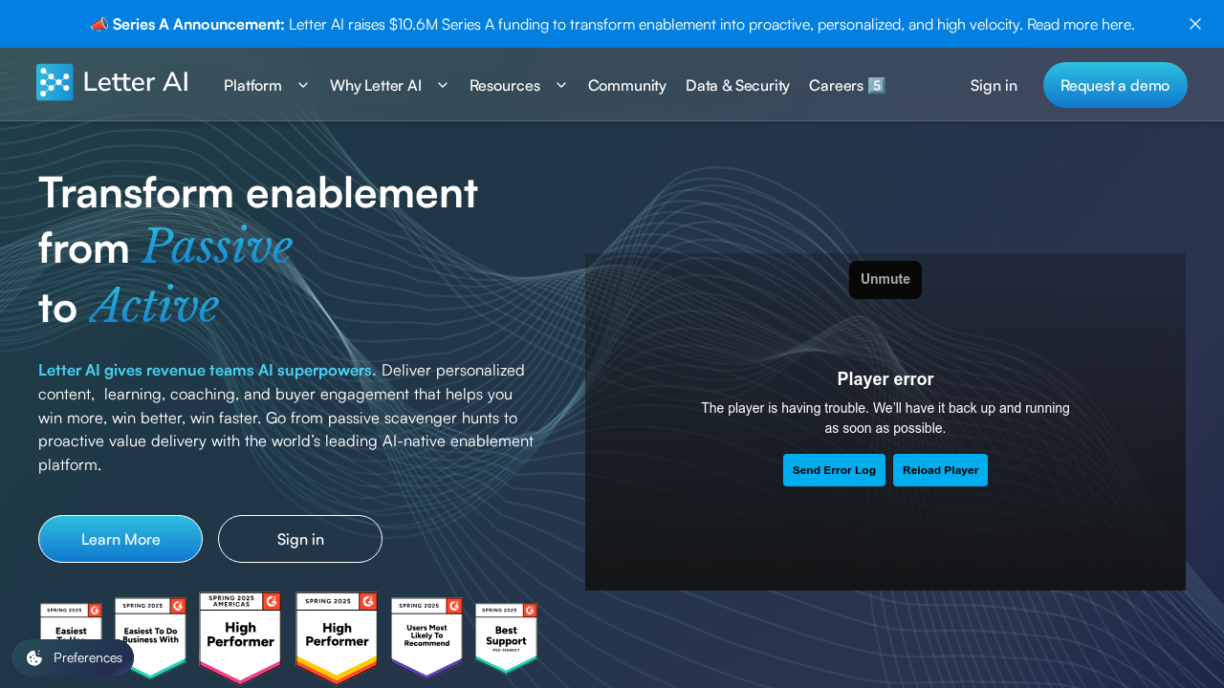Click the Letter AI logo icon
Viewport: 1224px width, 688px height.
[55, 82]
